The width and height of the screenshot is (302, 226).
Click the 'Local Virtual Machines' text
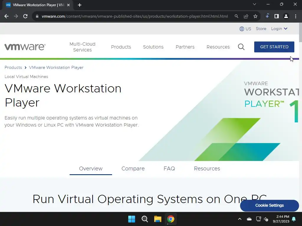(x=26, y=77)
